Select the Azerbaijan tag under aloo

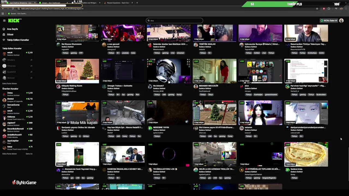coord(258,94)
